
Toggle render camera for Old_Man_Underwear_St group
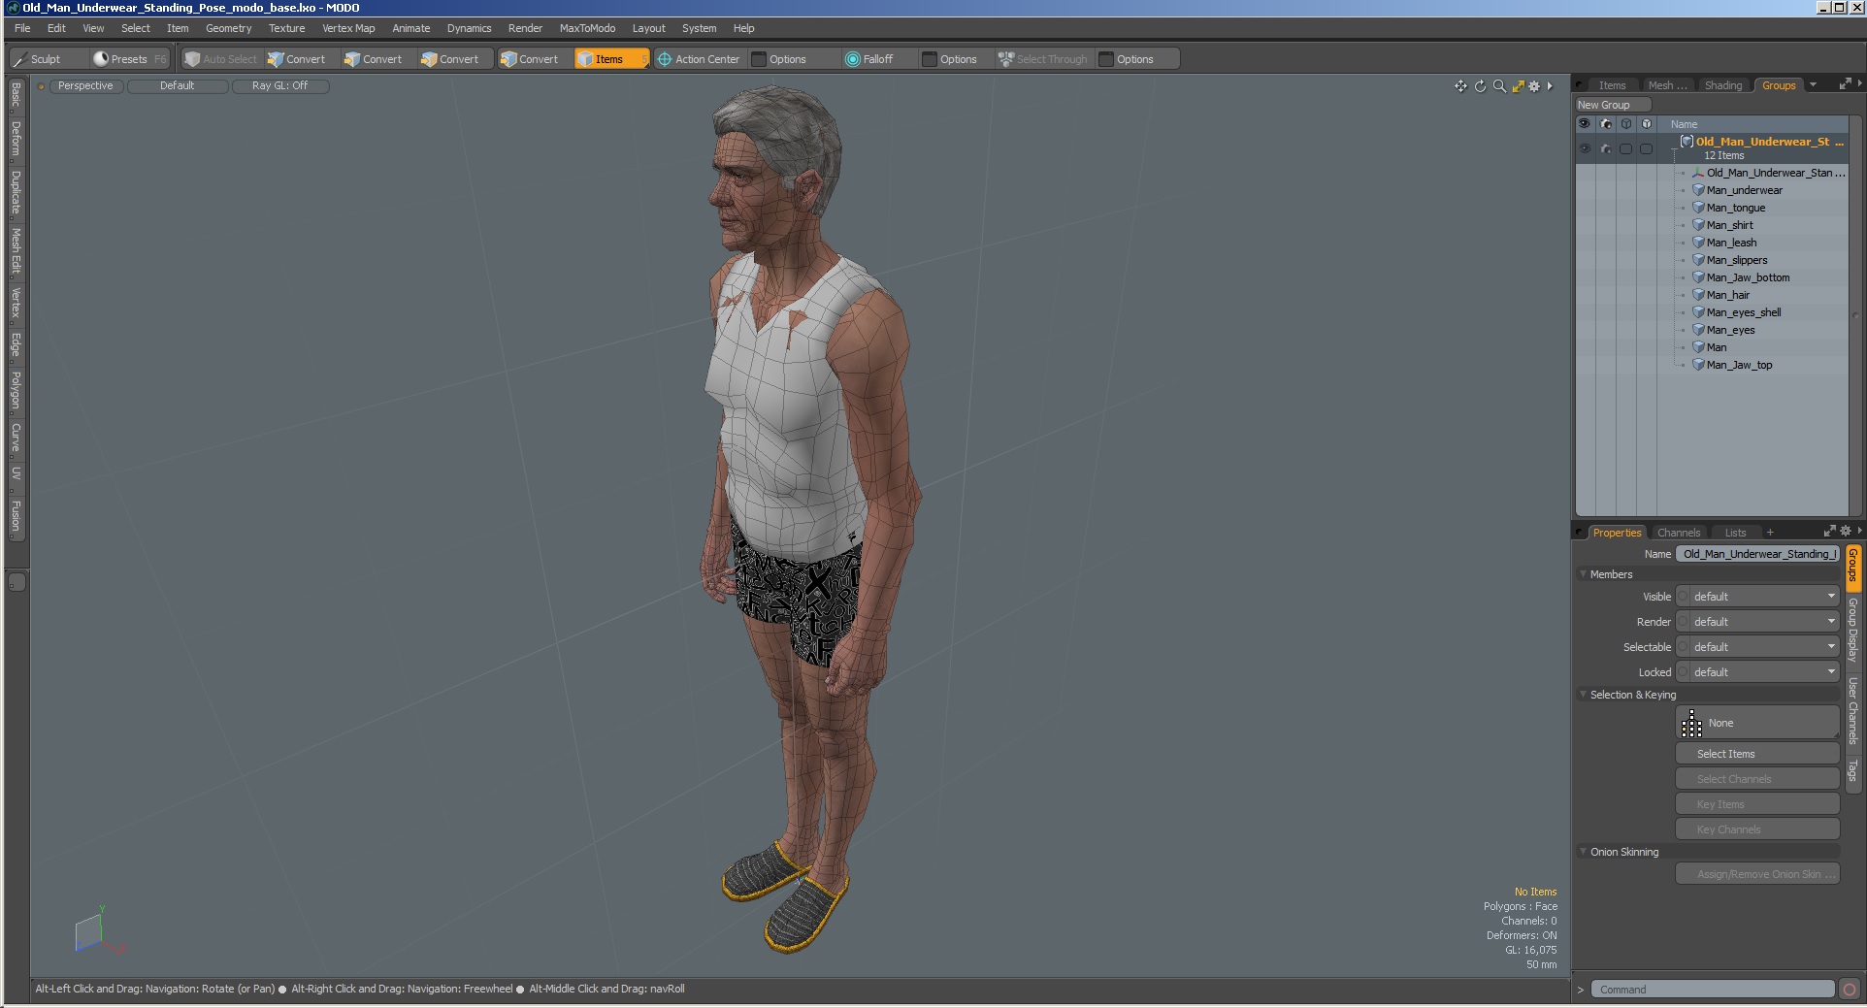(x=1605, y=148)
